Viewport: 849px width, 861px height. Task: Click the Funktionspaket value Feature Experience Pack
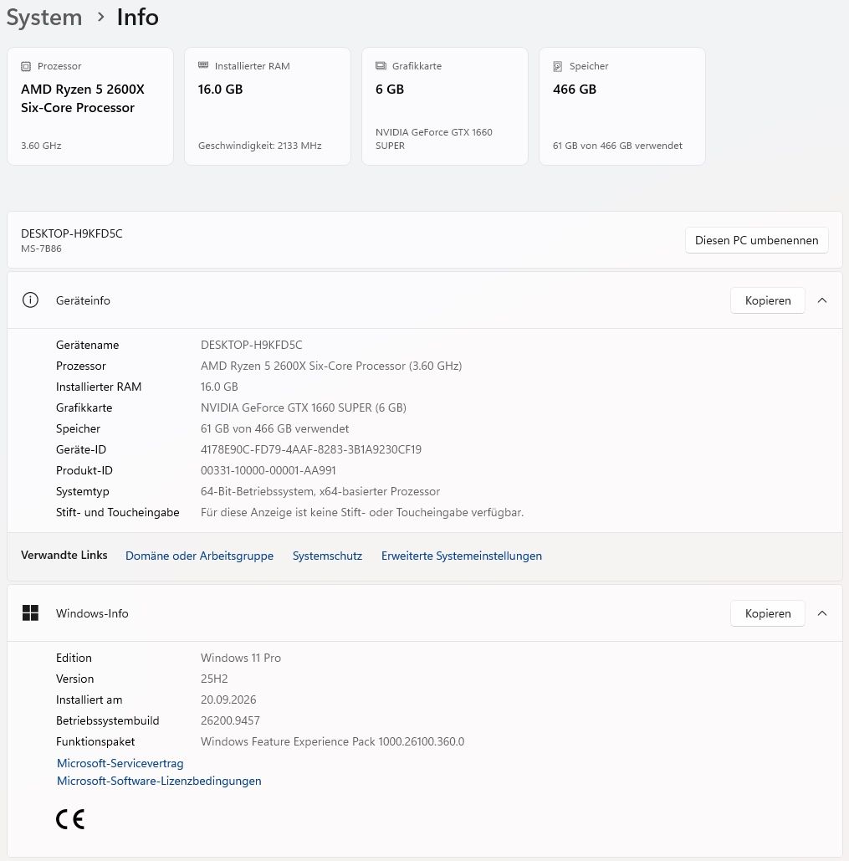(x=332, y=741)
